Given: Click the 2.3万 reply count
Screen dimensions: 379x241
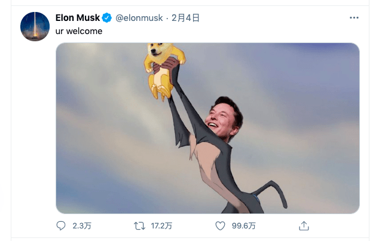Looking at the screenshot, I should click(81, 226).
